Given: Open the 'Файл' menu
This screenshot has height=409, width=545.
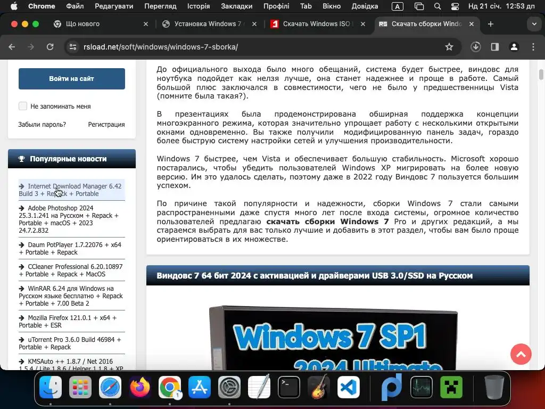Looking at the screenshot, I should (x=75, y=6).
